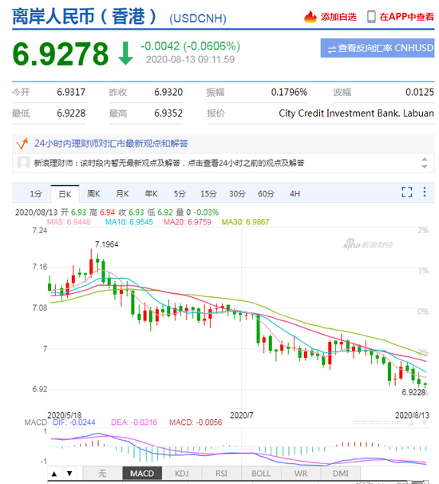
Task: Select the DMI indicator button
Action: tap(341, 473)
